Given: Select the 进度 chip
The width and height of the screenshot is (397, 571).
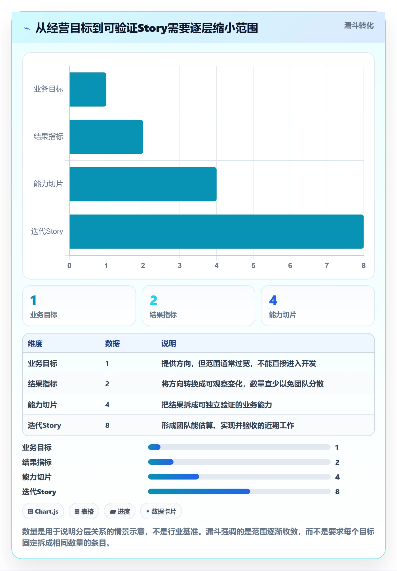Looking at the screenshot, I should click(x=120, y=511).
